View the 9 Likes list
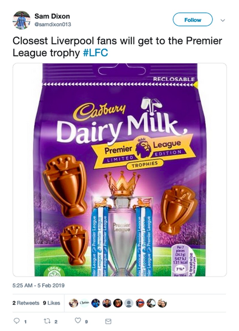Screen dimensions: 239x331 pos(51,303)
